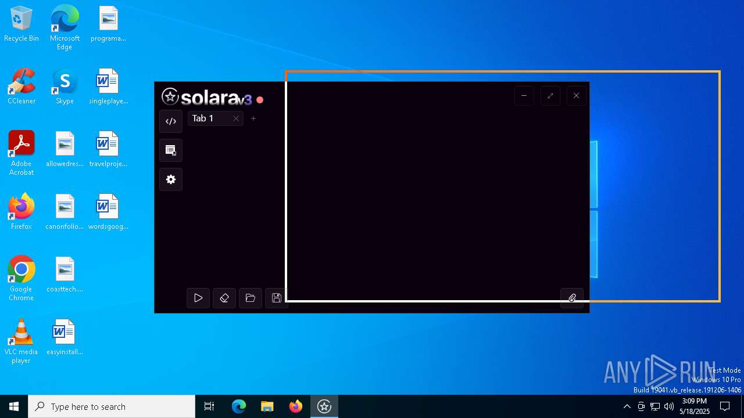Viewport: 744px width, 418px height.
Task: Show hidden system tray icons
Action: point(627,406)
